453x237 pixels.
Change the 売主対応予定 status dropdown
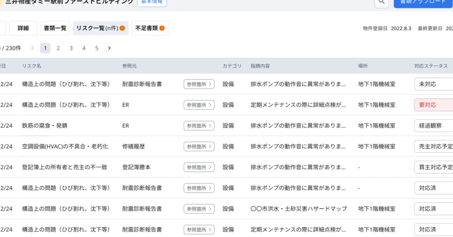[434, 146]
